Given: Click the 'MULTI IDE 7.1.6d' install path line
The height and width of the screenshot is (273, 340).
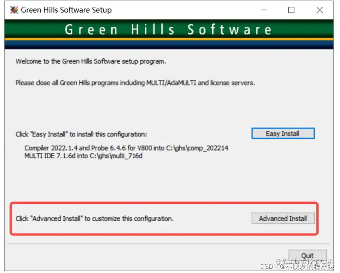Looking at the screenshot, I should click(83, 156).
